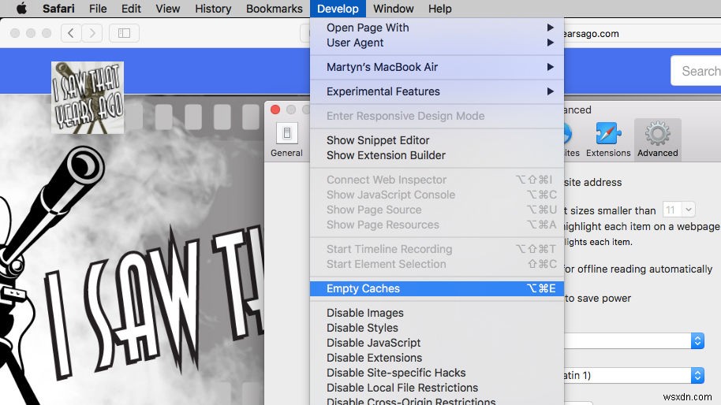Close the Develop menu via its title

tap(338, 9)
